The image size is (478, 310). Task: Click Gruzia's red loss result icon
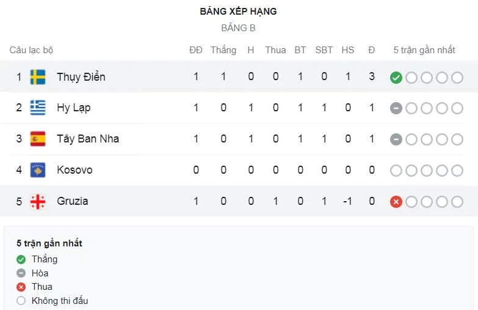pyautogui.click(x=396, y=201)
